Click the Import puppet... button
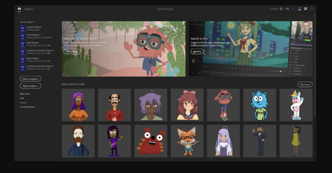This screenshot has height=173, width=332. [x=30, y=79]
